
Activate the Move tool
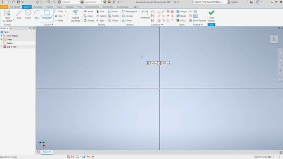pyautogui.click(x=88, y=11)
